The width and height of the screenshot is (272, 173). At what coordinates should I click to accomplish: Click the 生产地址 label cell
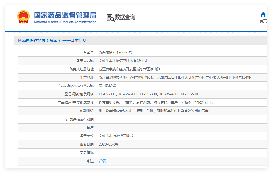click(57, 77)
